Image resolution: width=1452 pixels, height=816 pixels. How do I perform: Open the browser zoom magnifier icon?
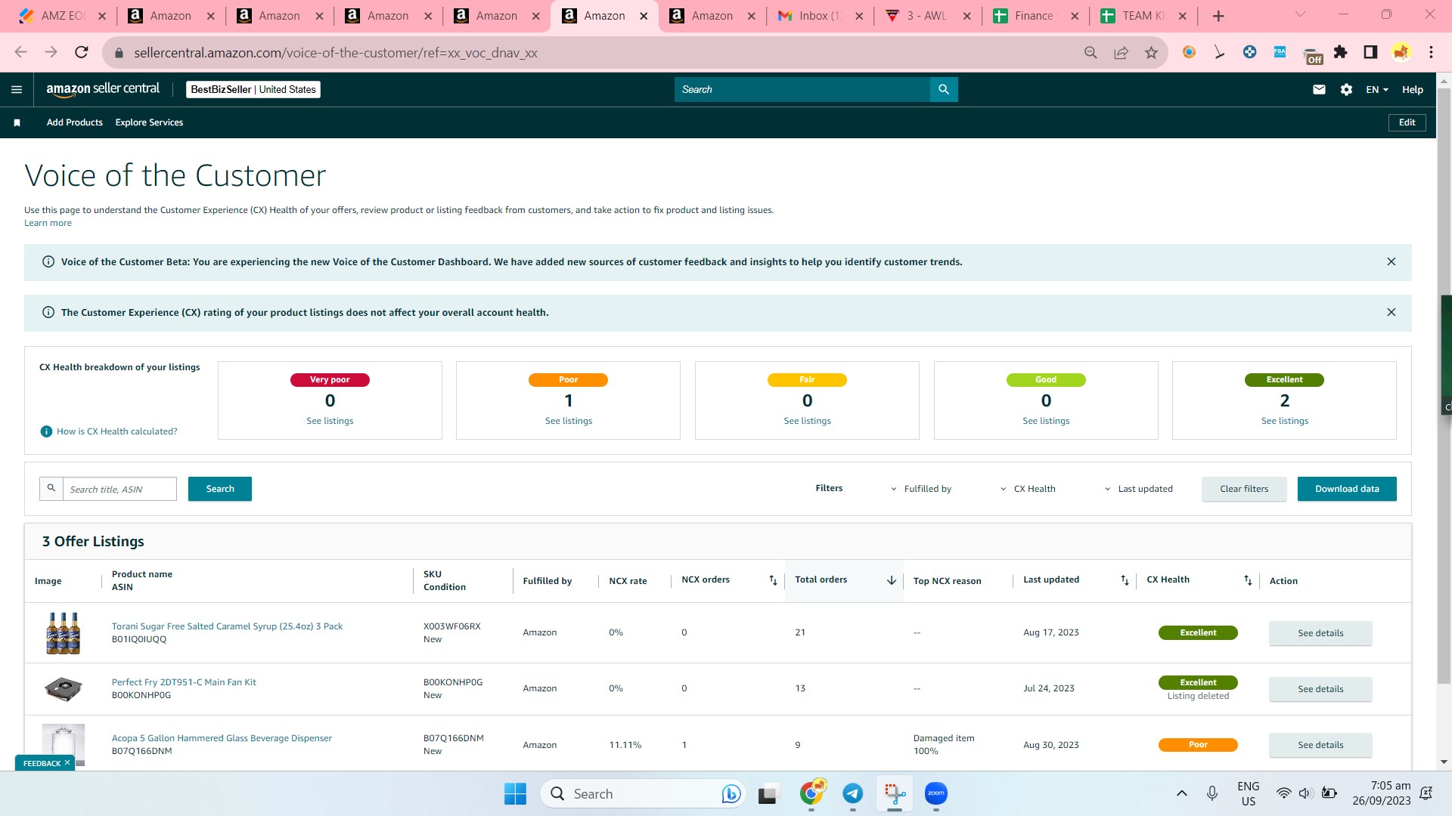pyautogui.click(x=1091, y=52)
